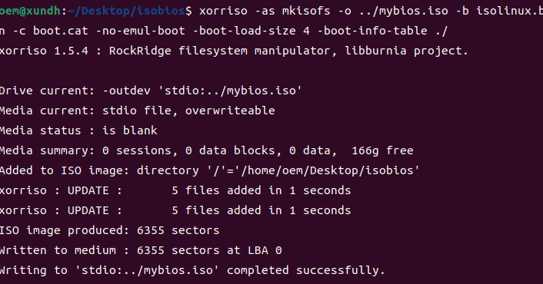The width and height of the screenshot is (543, 284).
Task: Click the 'is blank' media status text
Action: coord(130,130)
